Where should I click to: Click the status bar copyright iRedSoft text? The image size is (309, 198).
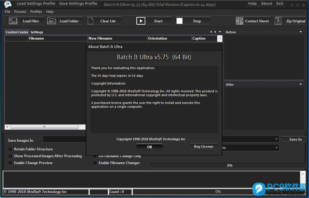tap(35, 192)
